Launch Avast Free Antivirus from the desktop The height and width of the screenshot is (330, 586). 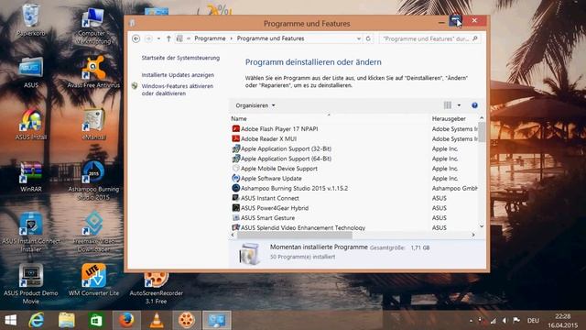coord(93,71)
